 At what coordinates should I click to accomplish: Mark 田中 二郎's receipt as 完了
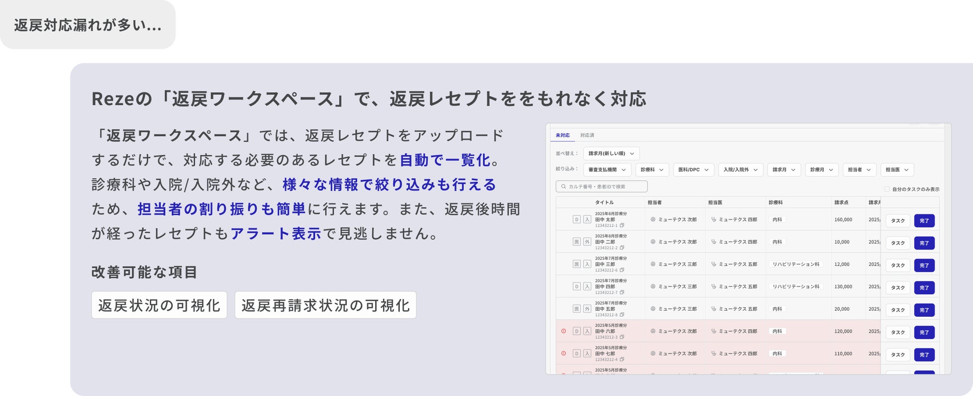(x=924, y=243)
